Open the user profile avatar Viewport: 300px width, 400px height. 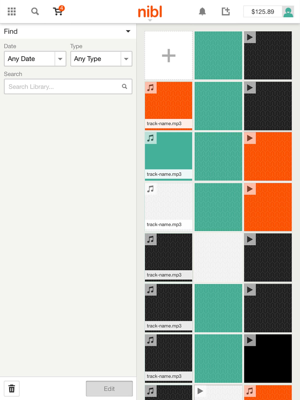tap(288, 12)
